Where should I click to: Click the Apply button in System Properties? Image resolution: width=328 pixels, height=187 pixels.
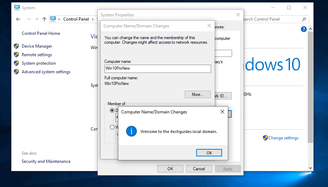(228, 169)
